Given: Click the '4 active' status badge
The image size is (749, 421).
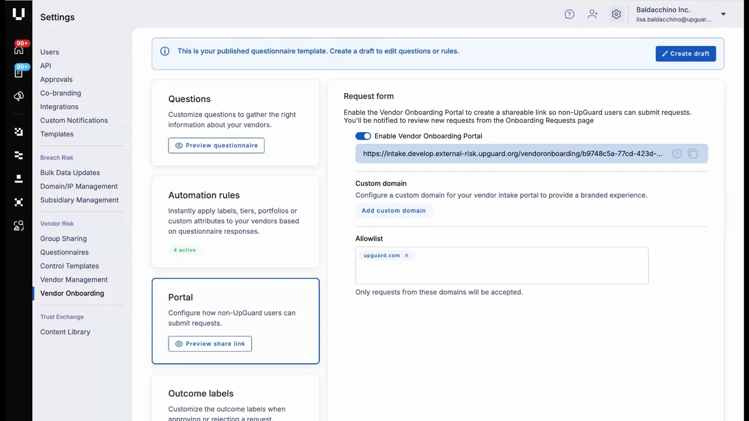Looking at the screenshot, I should coord(185,250).
